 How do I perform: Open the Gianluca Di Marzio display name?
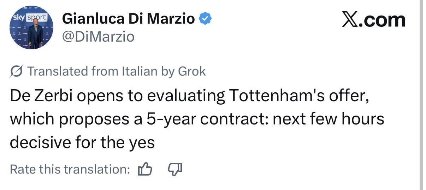(x=128, y=19)
